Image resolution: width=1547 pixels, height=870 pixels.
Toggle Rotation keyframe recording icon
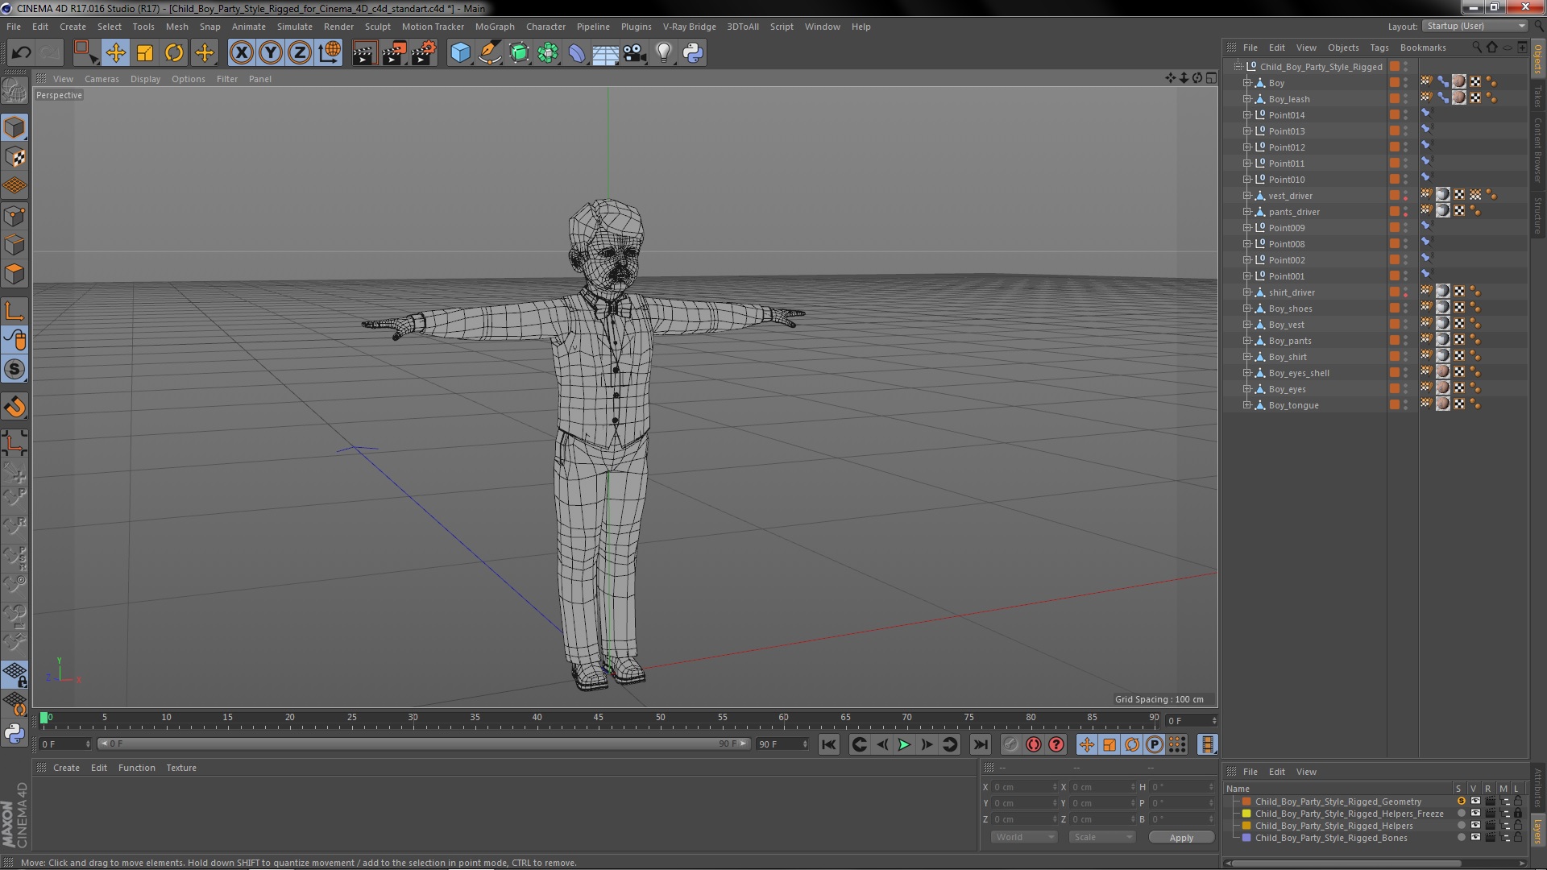point(1131,744)
